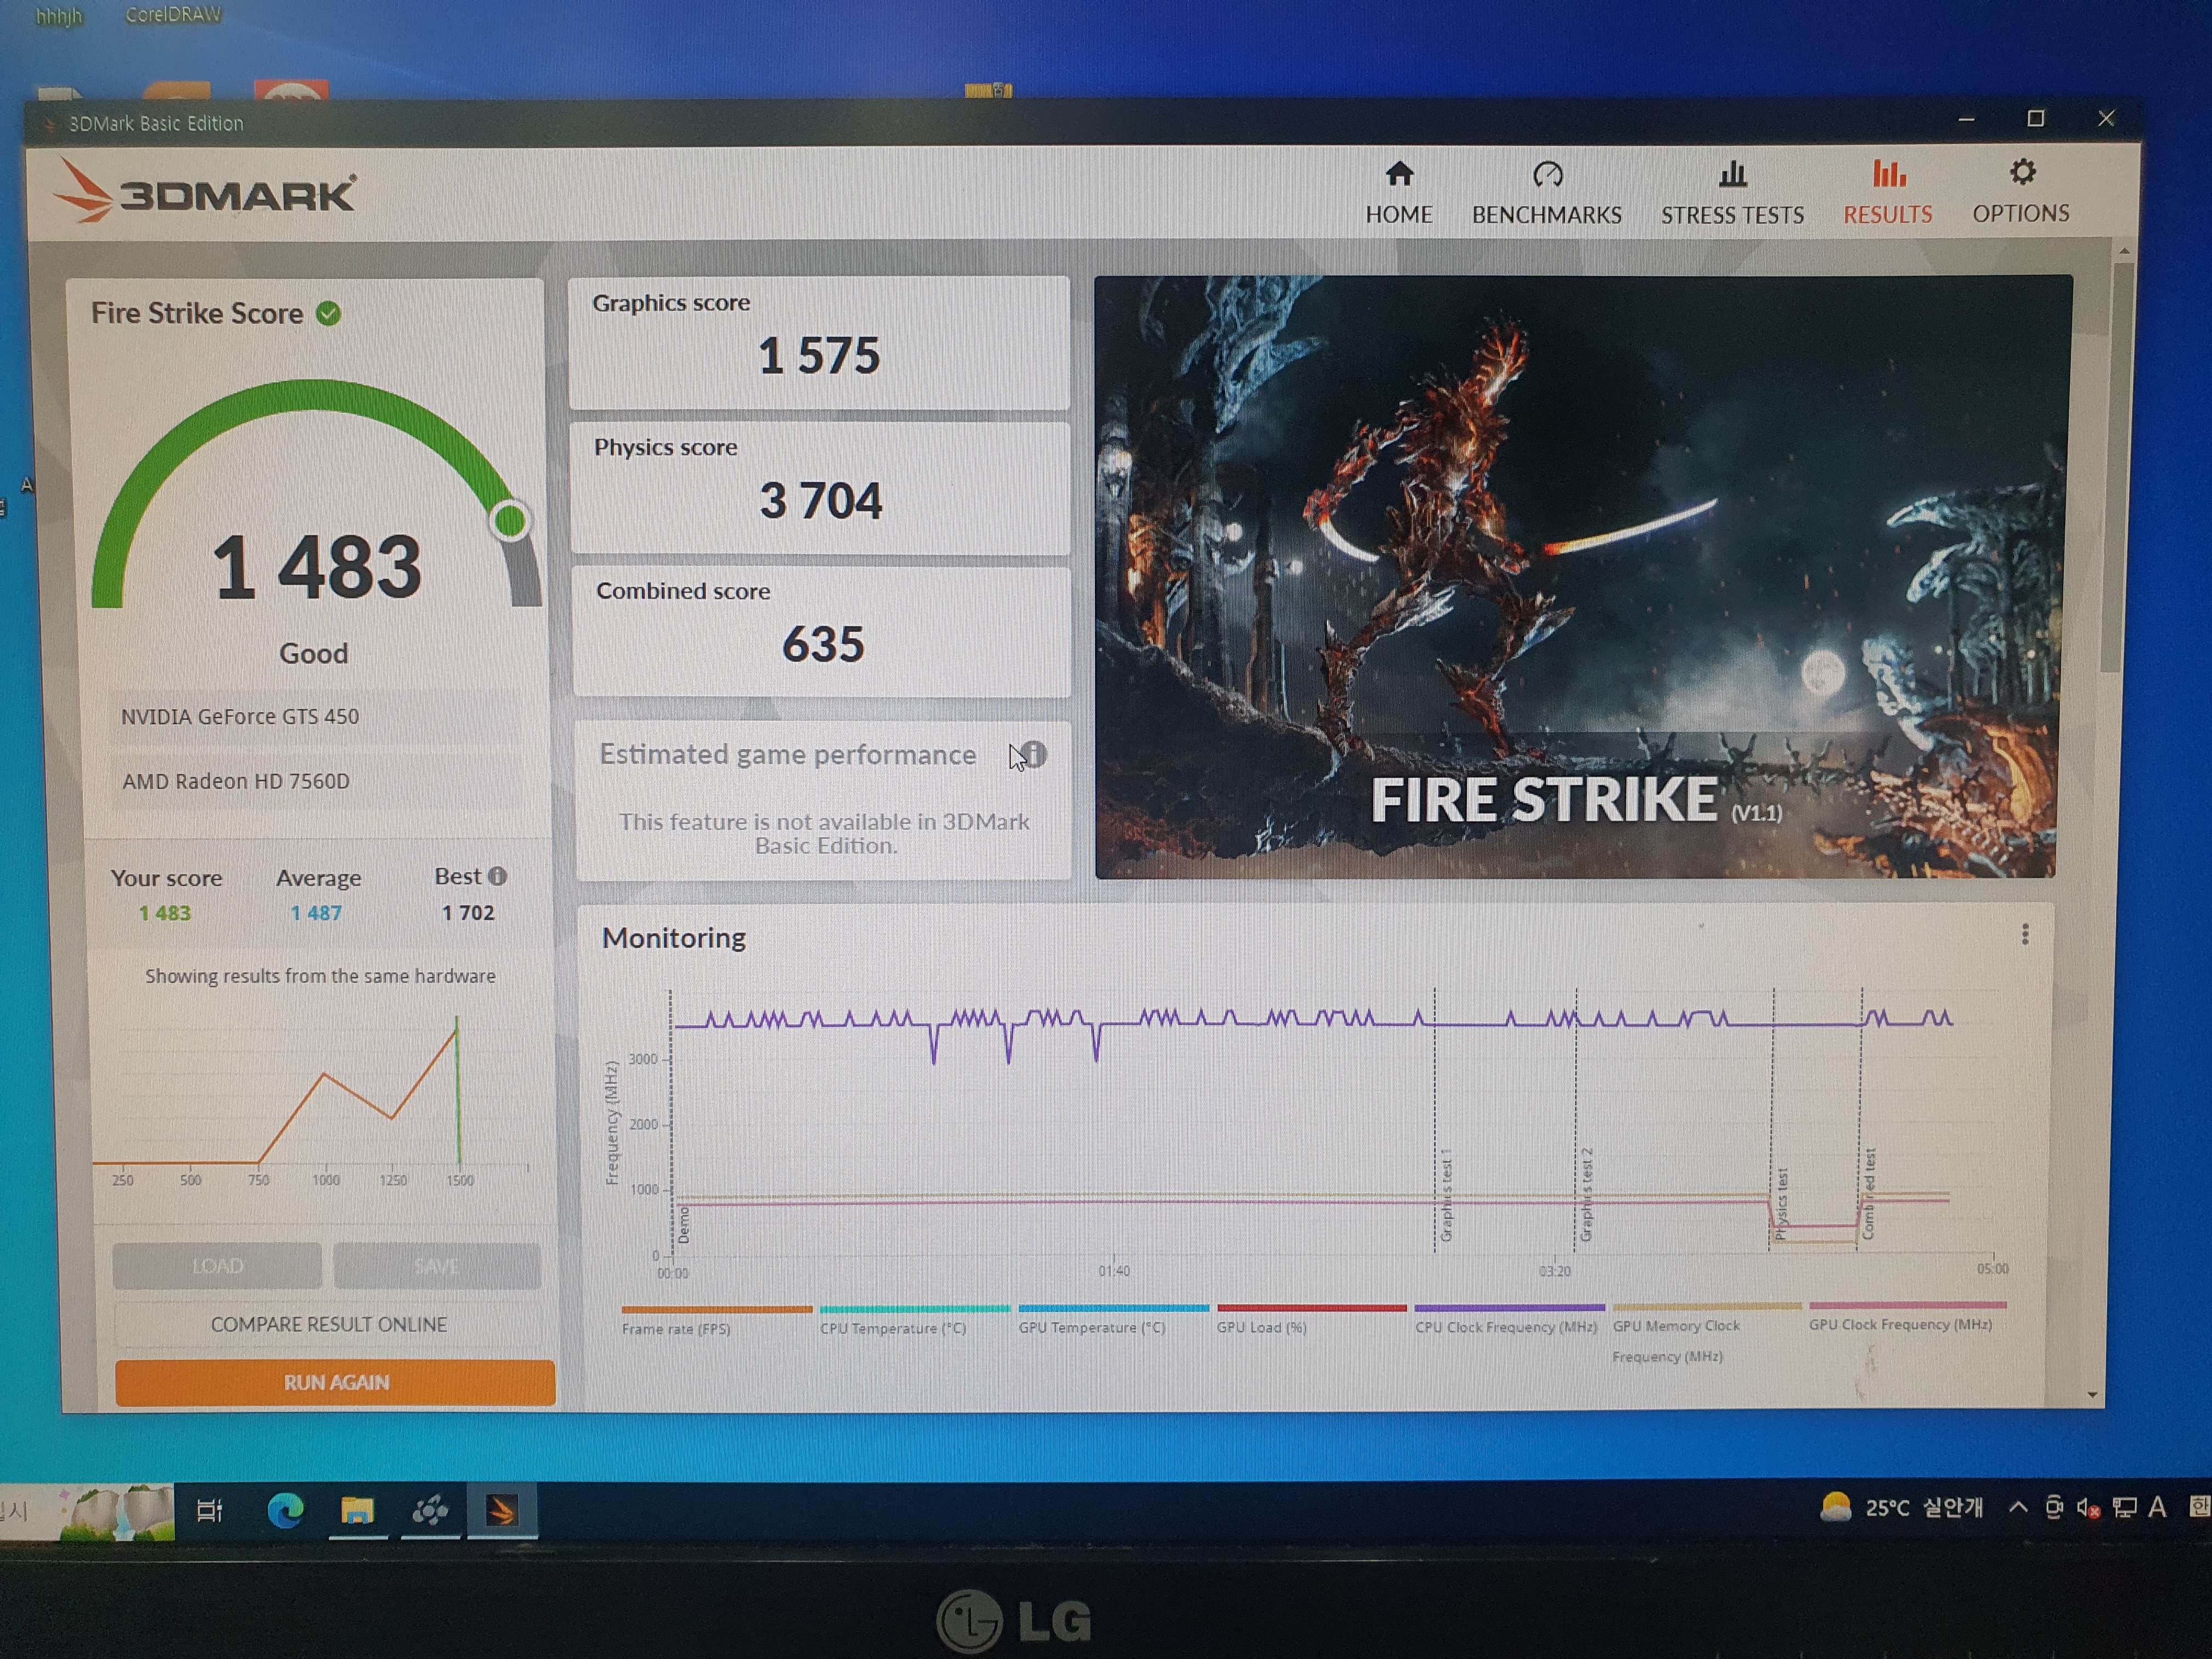Click the score gauge indicator knob
The width and height of the screenshot is (2212, 1659).
point(511,520)
